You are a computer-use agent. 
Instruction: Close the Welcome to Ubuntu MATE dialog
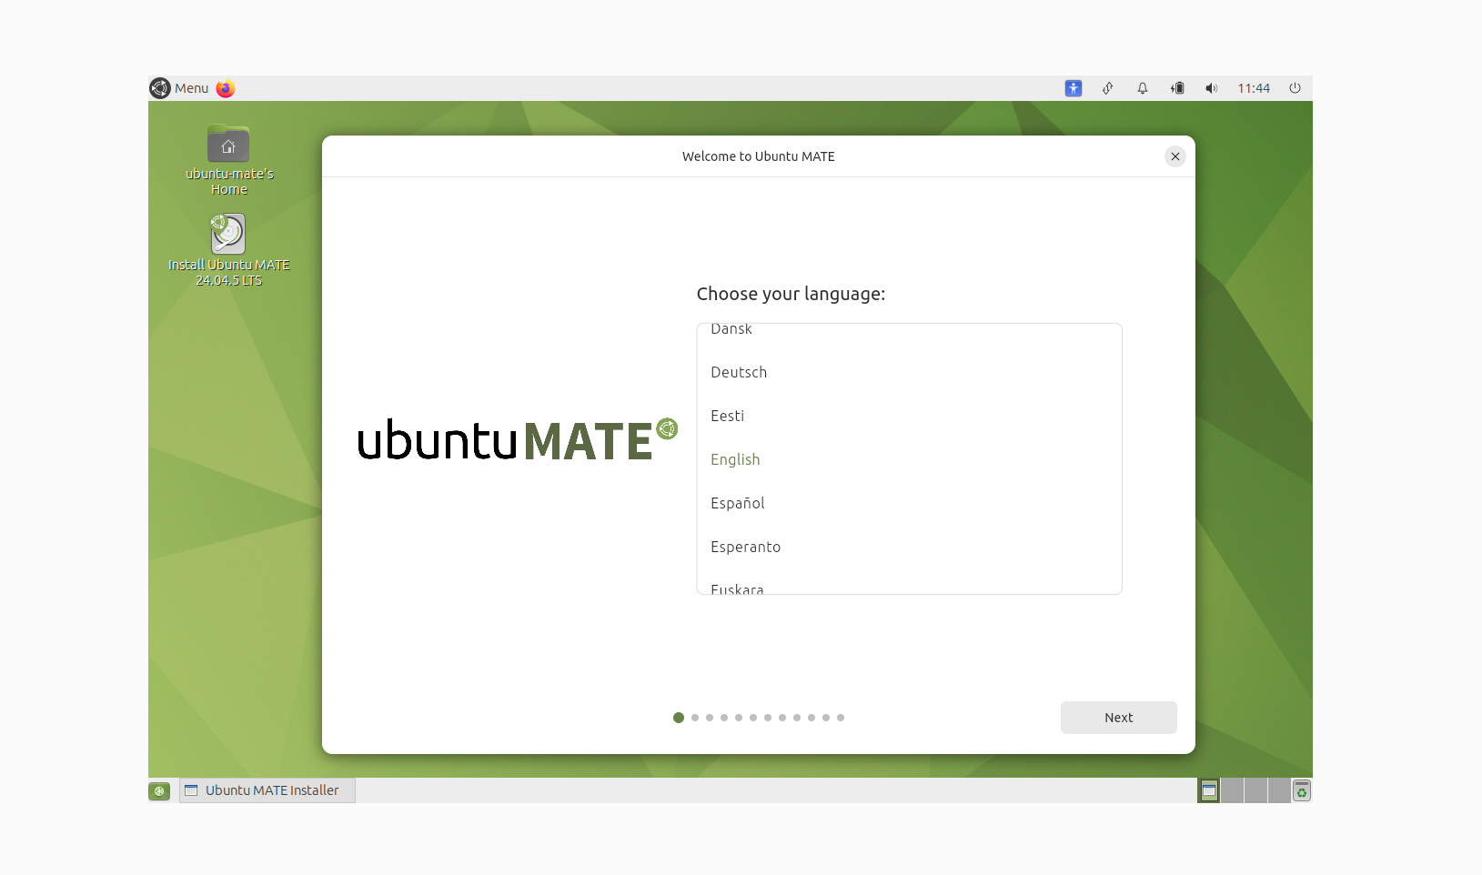click(x=1175, y=156)
